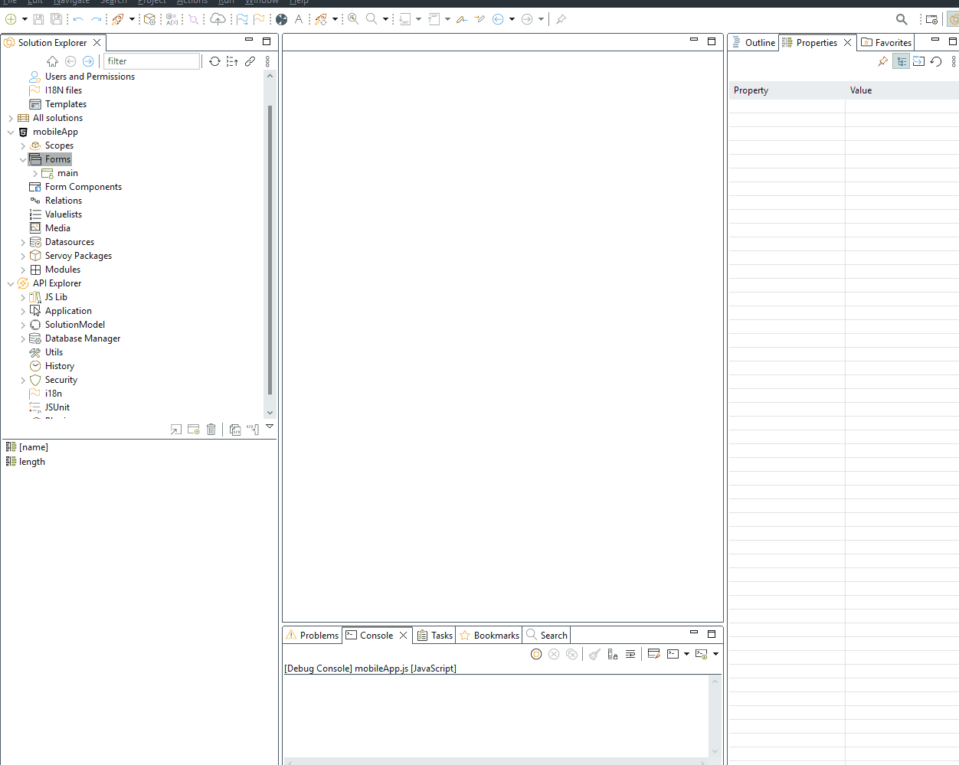
Task: Click the broom icon to clear console
Action: [x=594, y=654]
